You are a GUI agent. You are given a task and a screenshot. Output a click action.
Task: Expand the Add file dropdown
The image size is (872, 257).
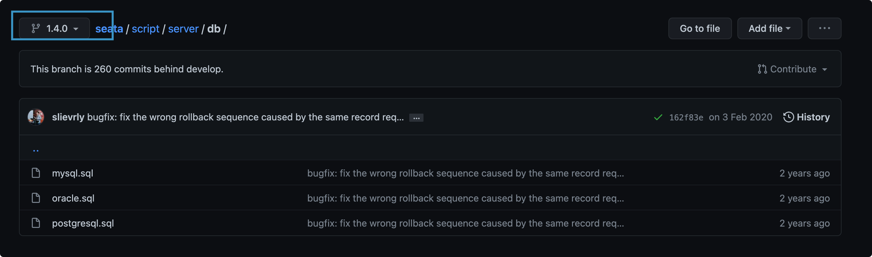[769, 28]
